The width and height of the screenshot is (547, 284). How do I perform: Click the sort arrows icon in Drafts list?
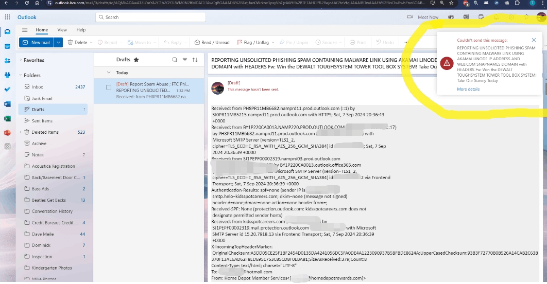[195, 60]
